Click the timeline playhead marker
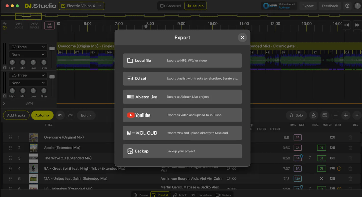The image size is (362, 197). click(146, 27)
